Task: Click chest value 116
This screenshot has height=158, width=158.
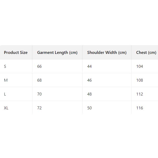Action: tap(140, 108)
